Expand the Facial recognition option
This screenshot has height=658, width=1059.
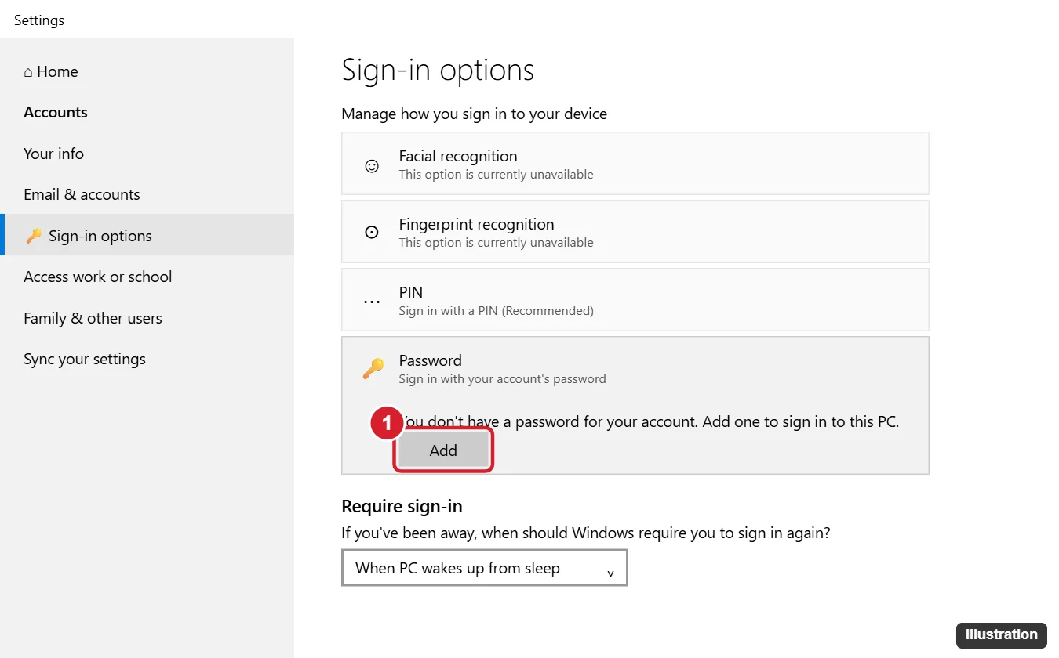pyautogui.click(x=635, y=163)
